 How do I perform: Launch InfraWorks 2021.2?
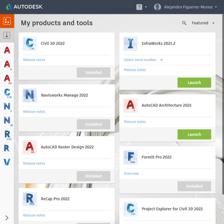click(x=194, y=82)
